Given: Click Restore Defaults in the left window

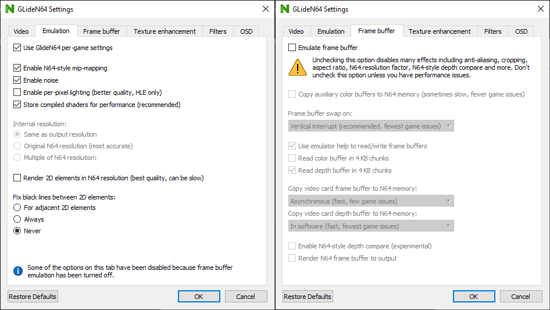Looking at the screenshot, I should coord(33,297).
